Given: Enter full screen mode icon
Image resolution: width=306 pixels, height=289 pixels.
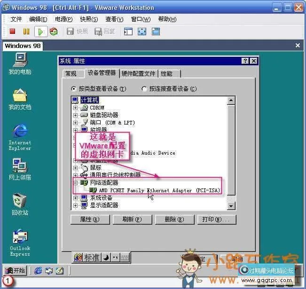Looking at the screenshot, I should click(142, 31).
